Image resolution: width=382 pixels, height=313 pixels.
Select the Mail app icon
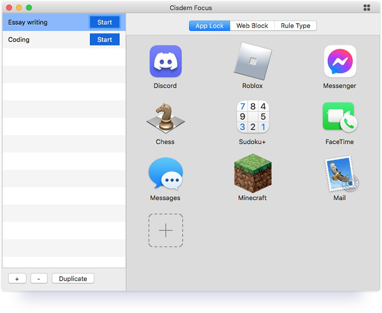(x=341, y=173)
